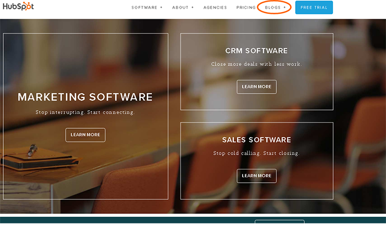Screen dimensions: 386x230
Task: Expand the About dropdown arrow
Action: click(x=192, y=7)
